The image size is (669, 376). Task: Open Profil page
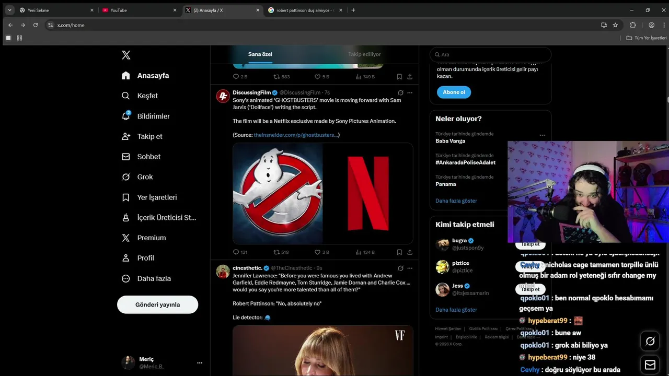(138, 258)
